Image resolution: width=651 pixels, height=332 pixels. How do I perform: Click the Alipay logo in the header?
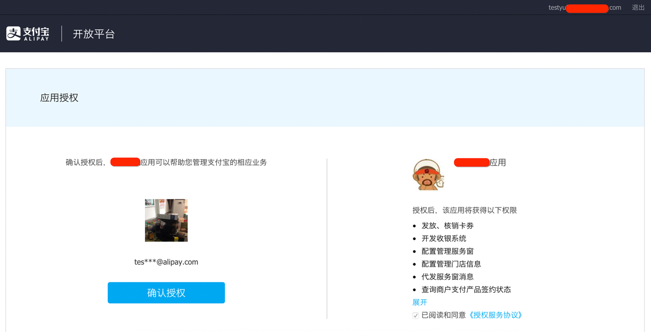28,34
